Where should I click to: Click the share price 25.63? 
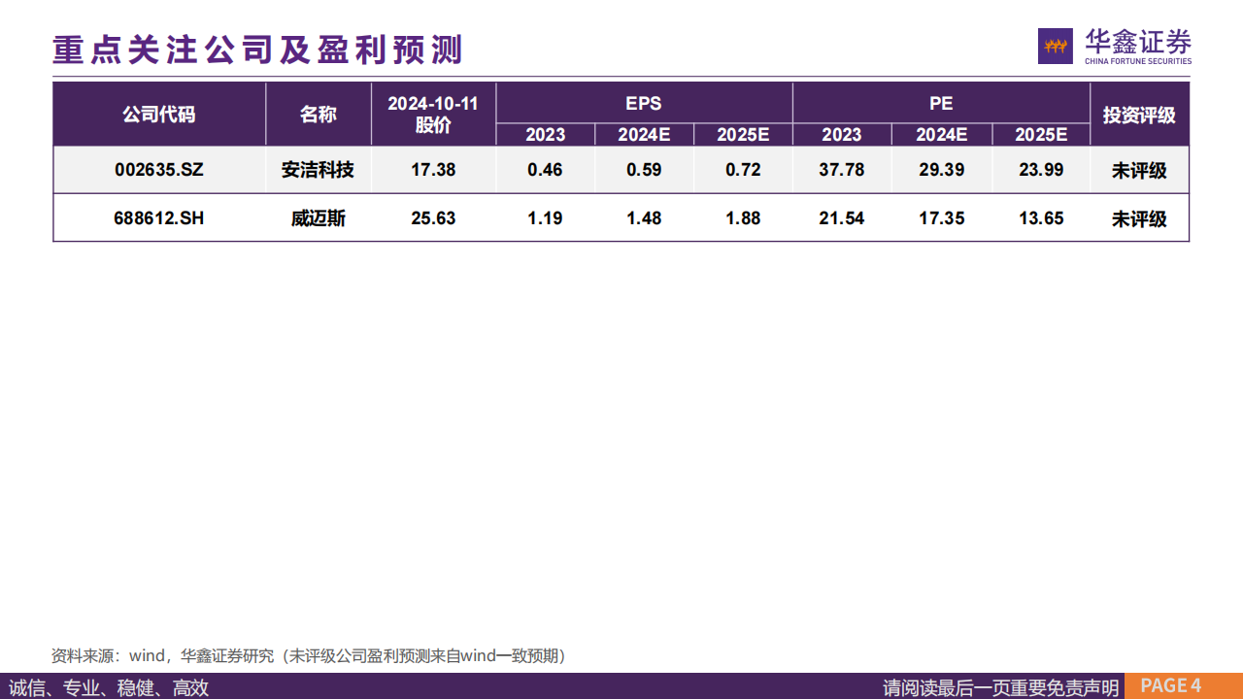[433, 218]
